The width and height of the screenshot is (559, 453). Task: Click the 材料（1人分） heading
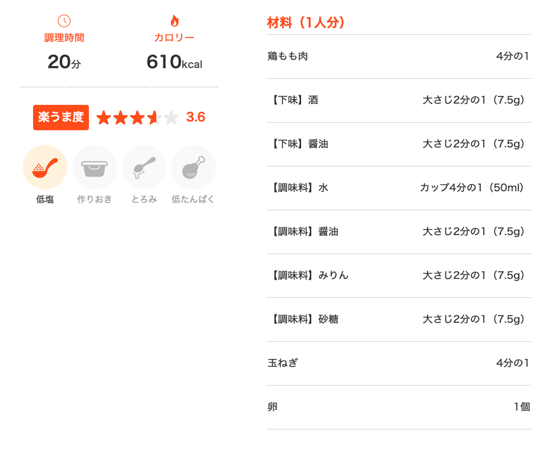click(306, 23)
